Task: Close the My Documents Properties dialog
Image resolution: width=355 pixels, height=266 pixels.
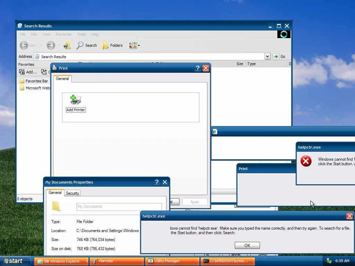Action: (x=165, y=182)
